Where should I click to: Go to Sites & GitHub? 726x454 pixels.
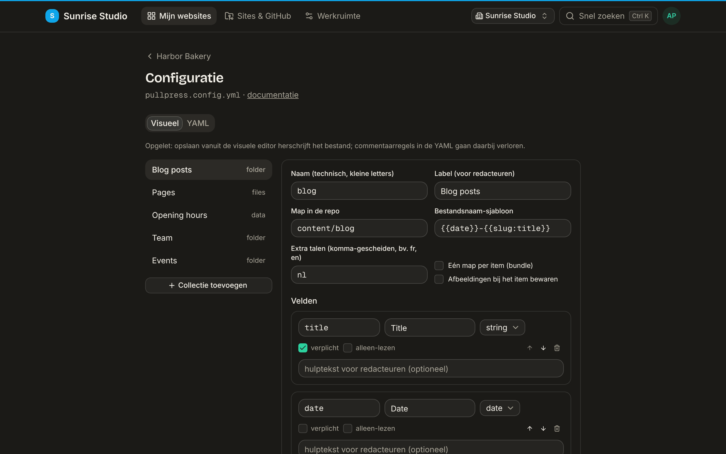258,16
